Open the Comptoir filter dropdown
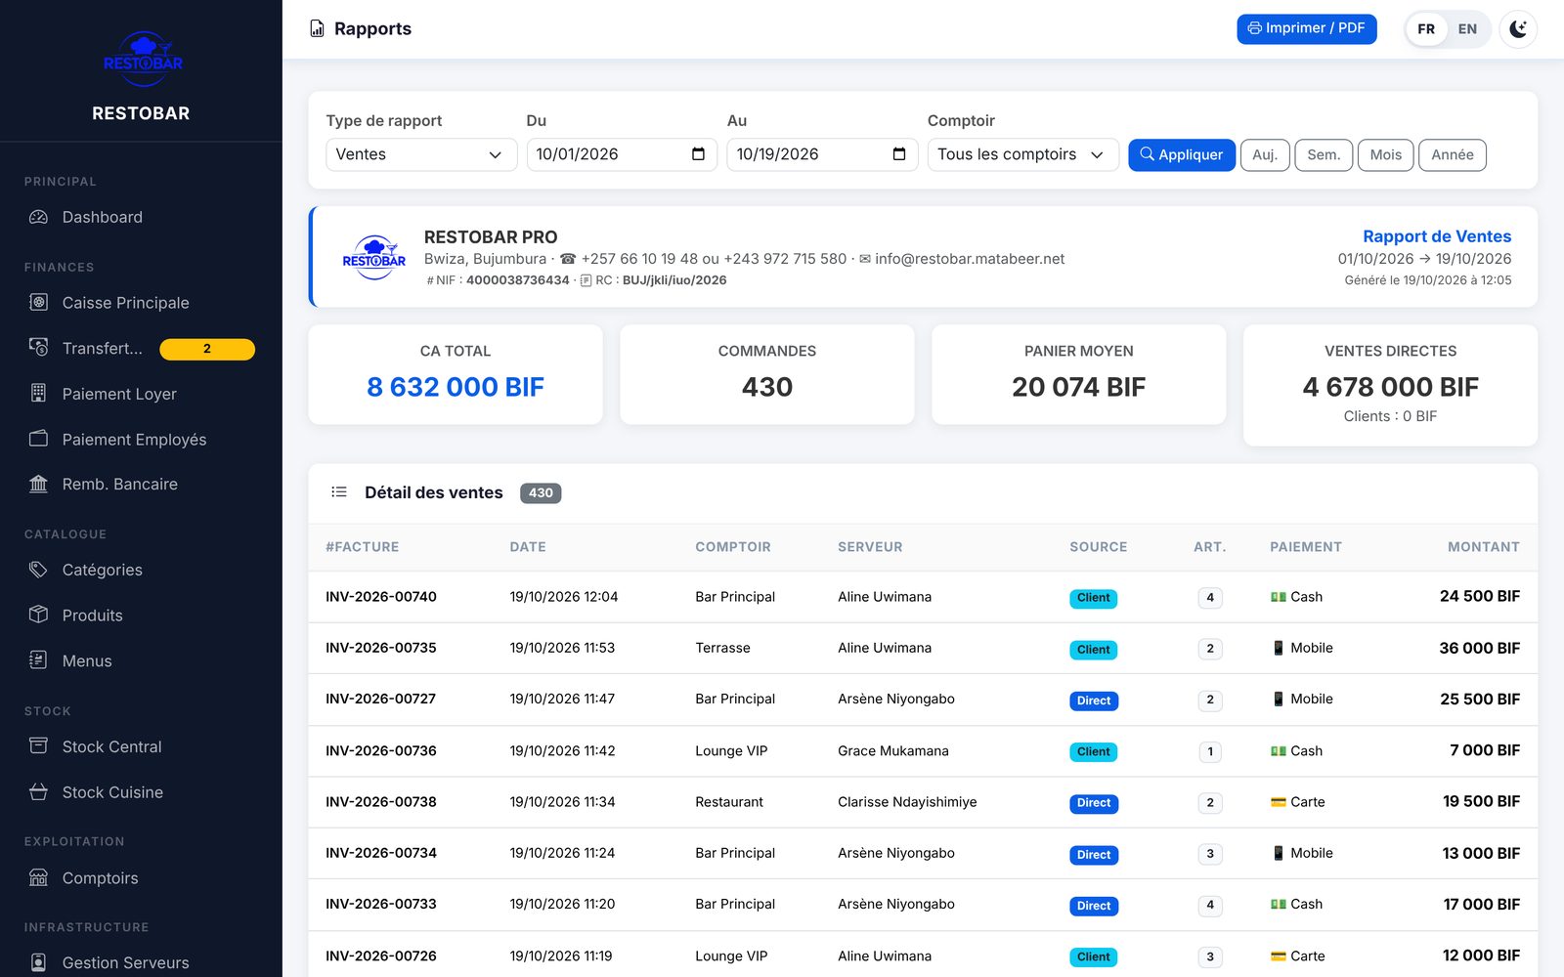The width and height of the screenshot is (1564, 977). coord(1022,154)
